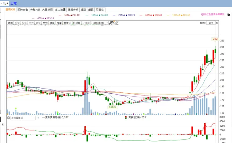Switch to the 即時走勢 tab
The width and height of the screenshot is (232, 143).
coord(23,10)
